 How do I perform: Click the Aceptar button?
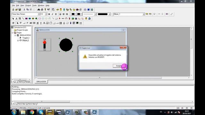[x=119, y=66]
